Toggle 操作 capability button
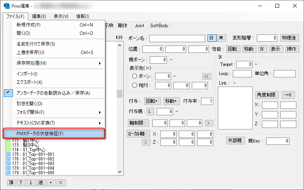This screenshot has width=304, height=190. coord(292,49)
